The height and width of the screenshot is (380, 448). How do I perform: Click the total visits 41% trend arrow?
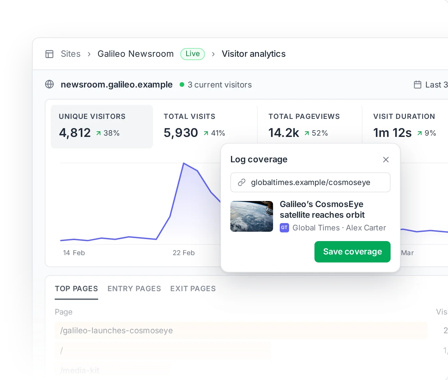206,133
